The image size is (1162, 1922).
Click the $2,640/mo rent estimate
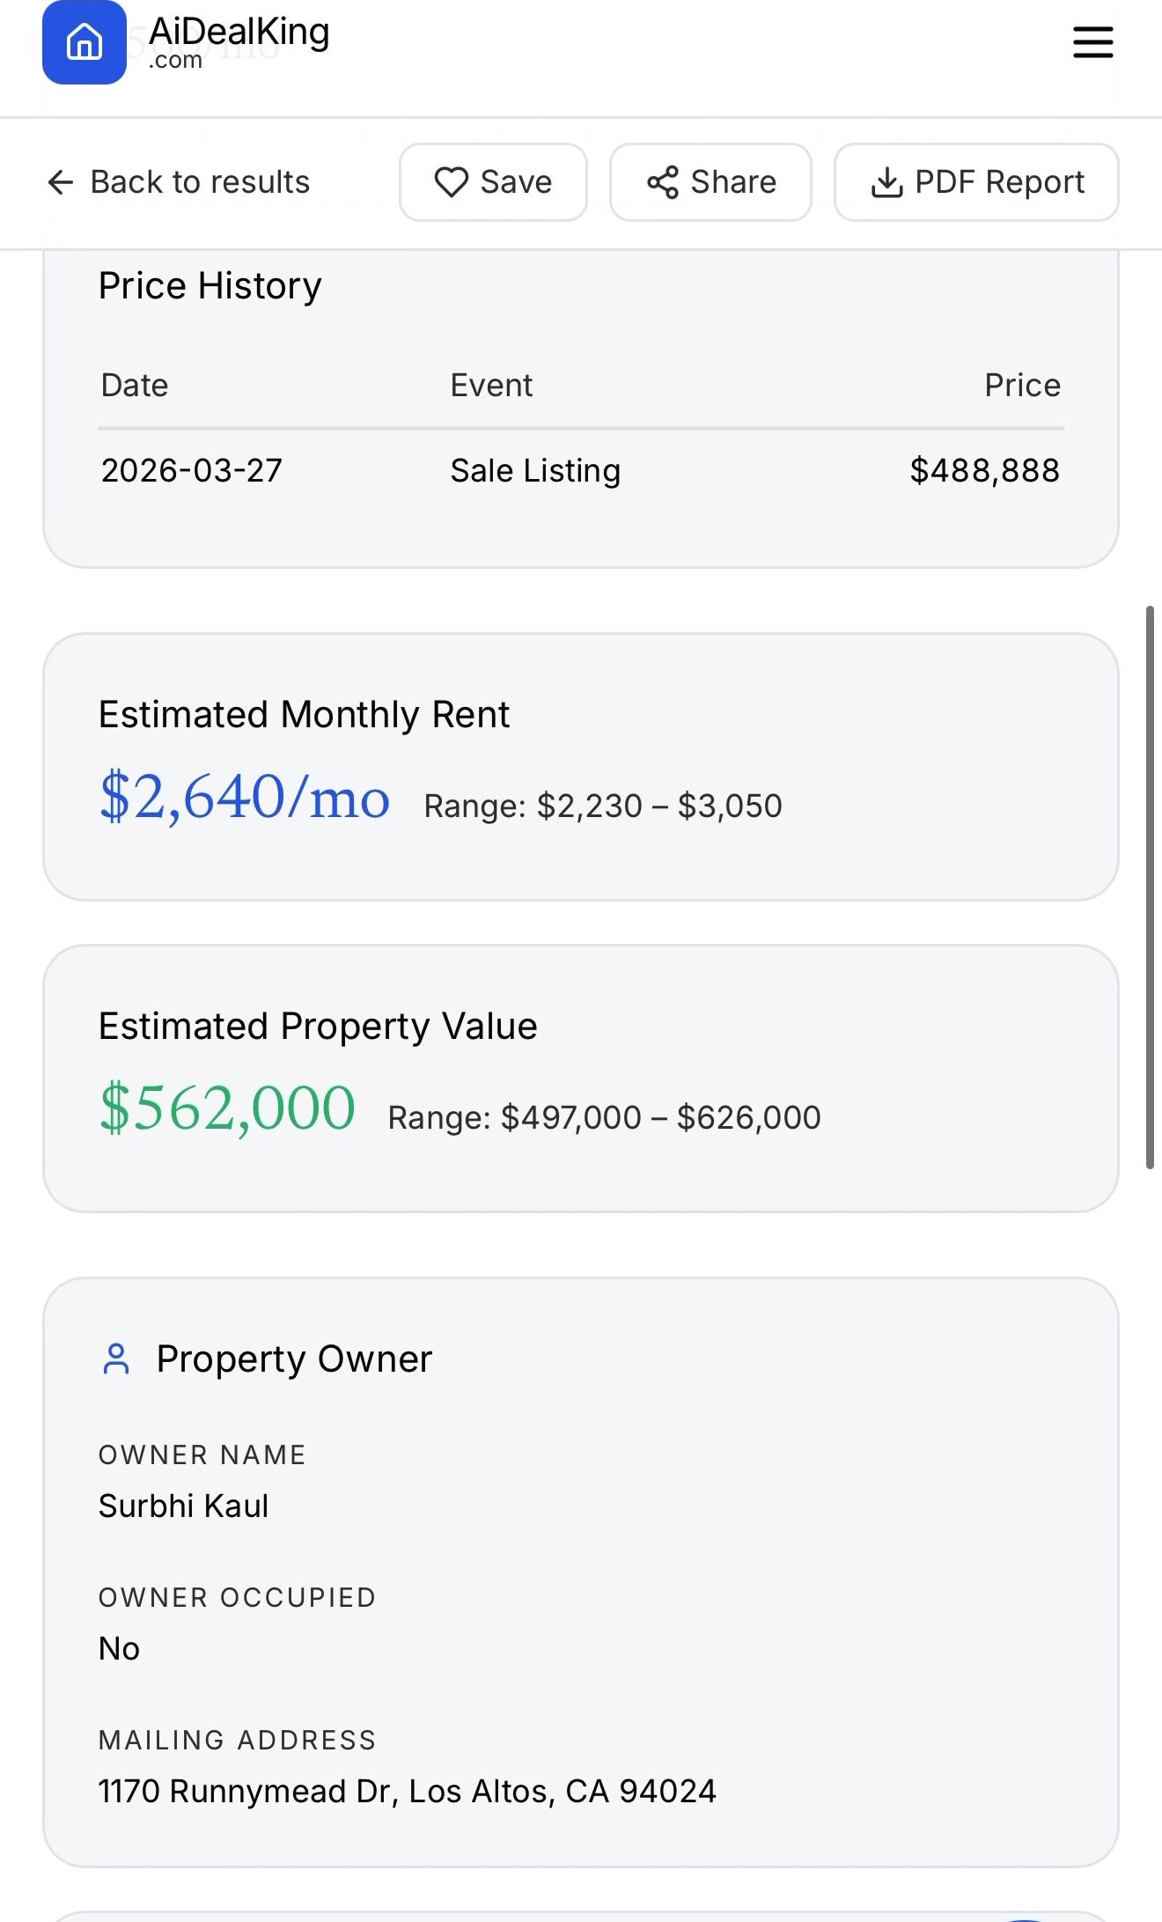[x=245, y=797]
